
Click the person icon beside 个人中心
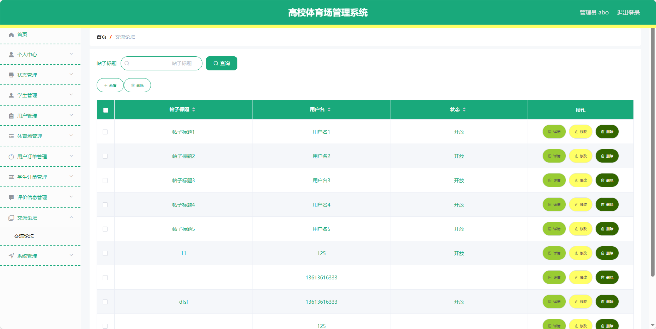coord(11,55)
